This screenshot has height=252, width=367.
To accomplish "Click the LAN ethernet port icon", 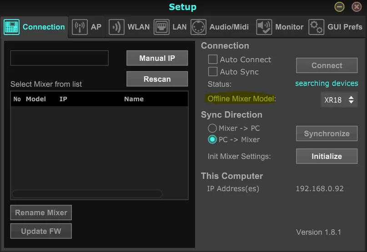I will point(161,27).
